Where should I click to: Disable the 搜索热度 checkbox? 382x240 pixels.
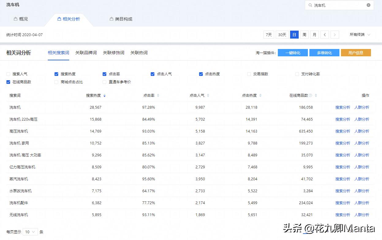[56, 74]
